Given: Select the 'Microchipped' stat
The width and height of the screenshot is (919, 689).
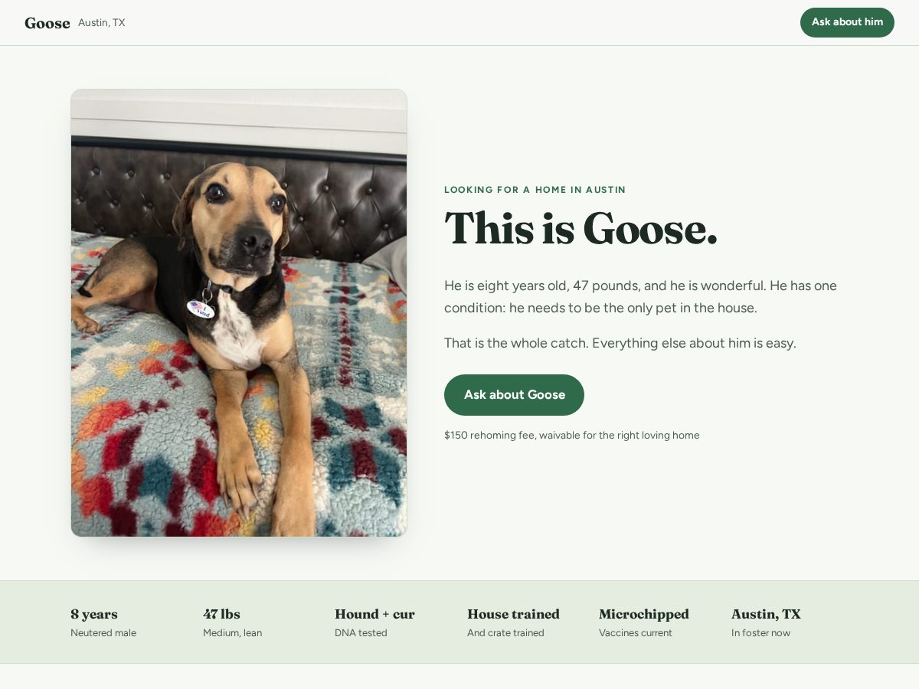Looking at the screenshot, I should 644,614.
